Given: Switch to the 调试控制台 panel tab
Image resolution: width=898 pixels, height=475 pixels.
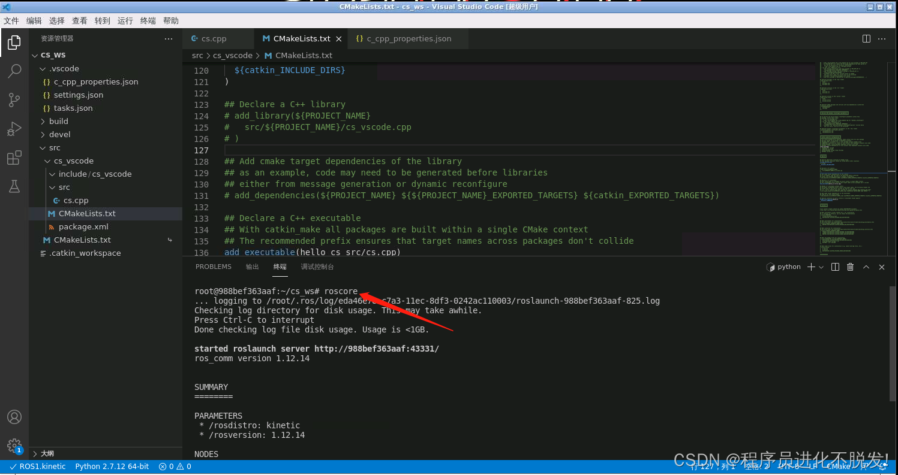Looking at the screenshot, I should click(317, 267).
